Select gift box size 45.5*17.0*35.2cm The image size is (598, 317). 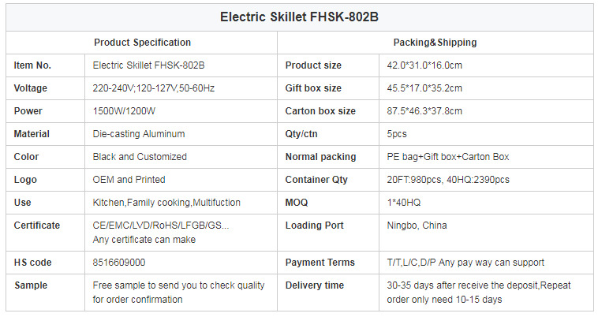[x=424, y=88]
